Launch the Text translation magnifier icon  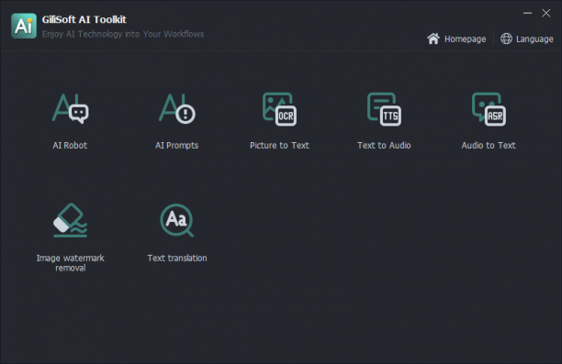(x=176, y=220)
